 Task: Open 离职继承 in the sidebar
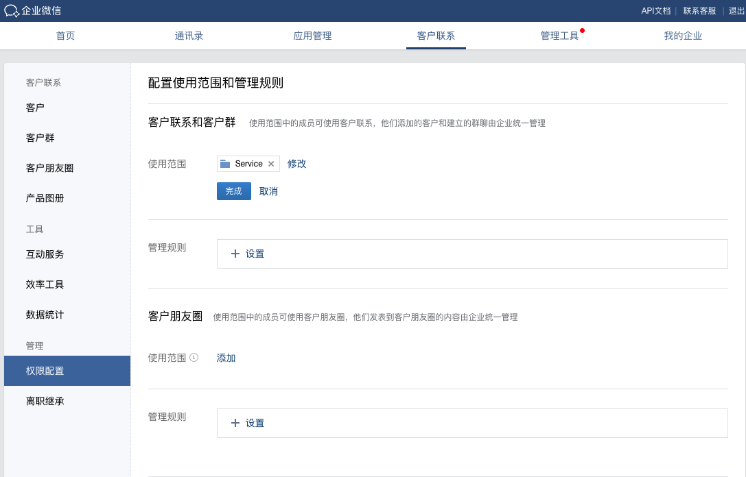[45, 401]
